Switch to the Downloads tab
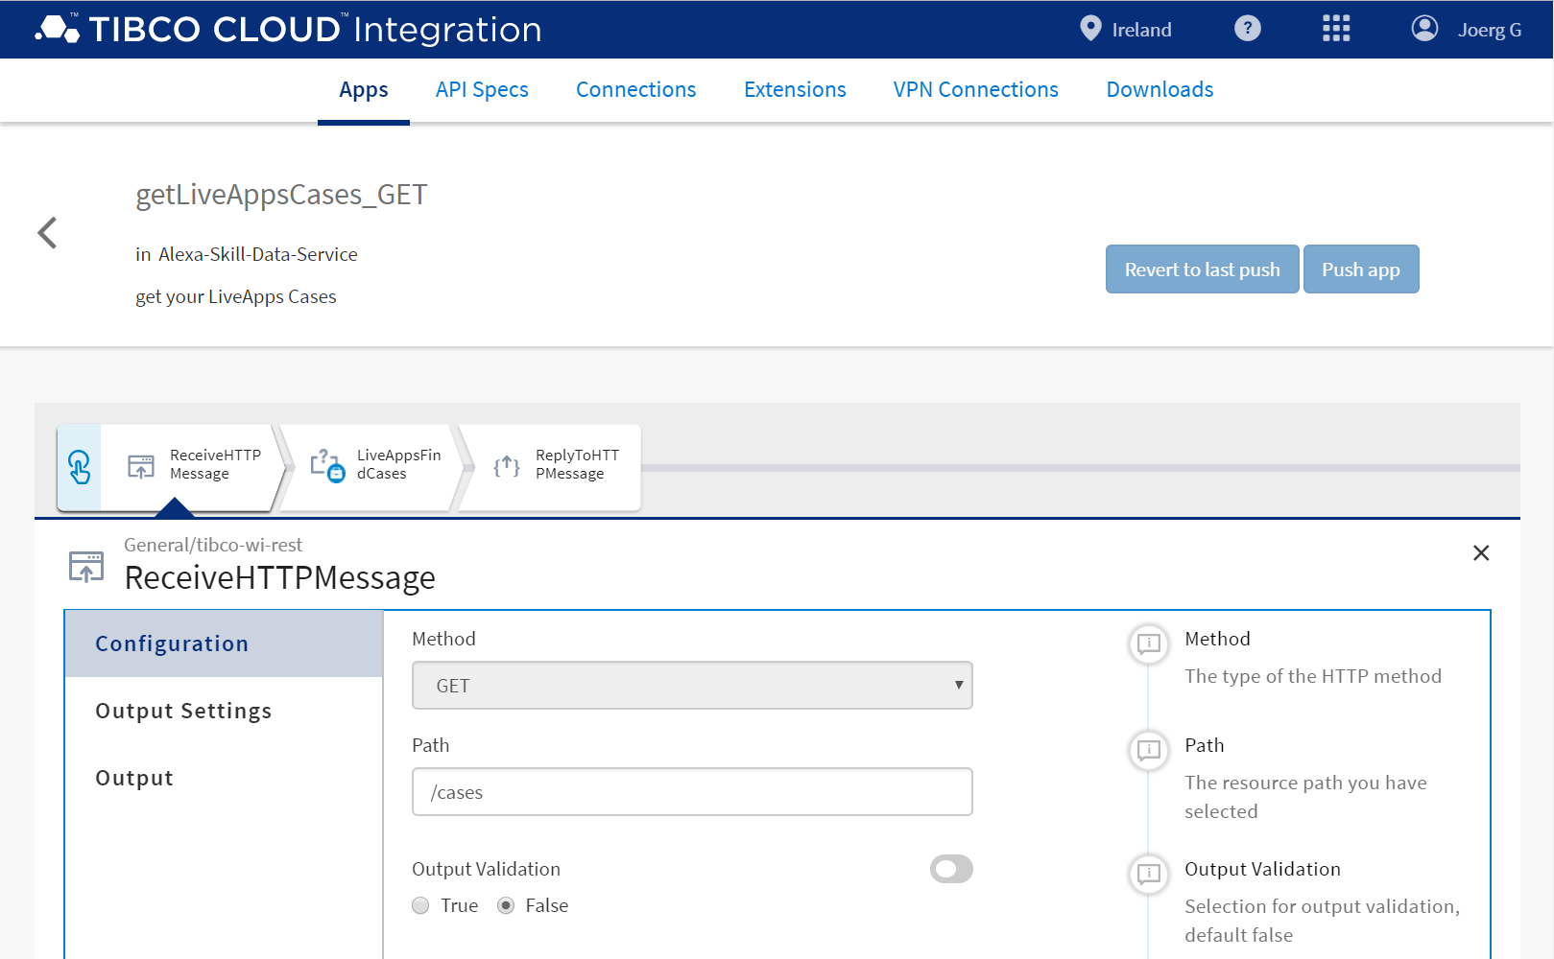The height and width of the screenshot is (959, 1554). (1160, 90)
